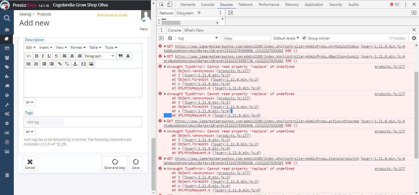
Task: Clear the console with the clear icon
Action: coord(170,38)
